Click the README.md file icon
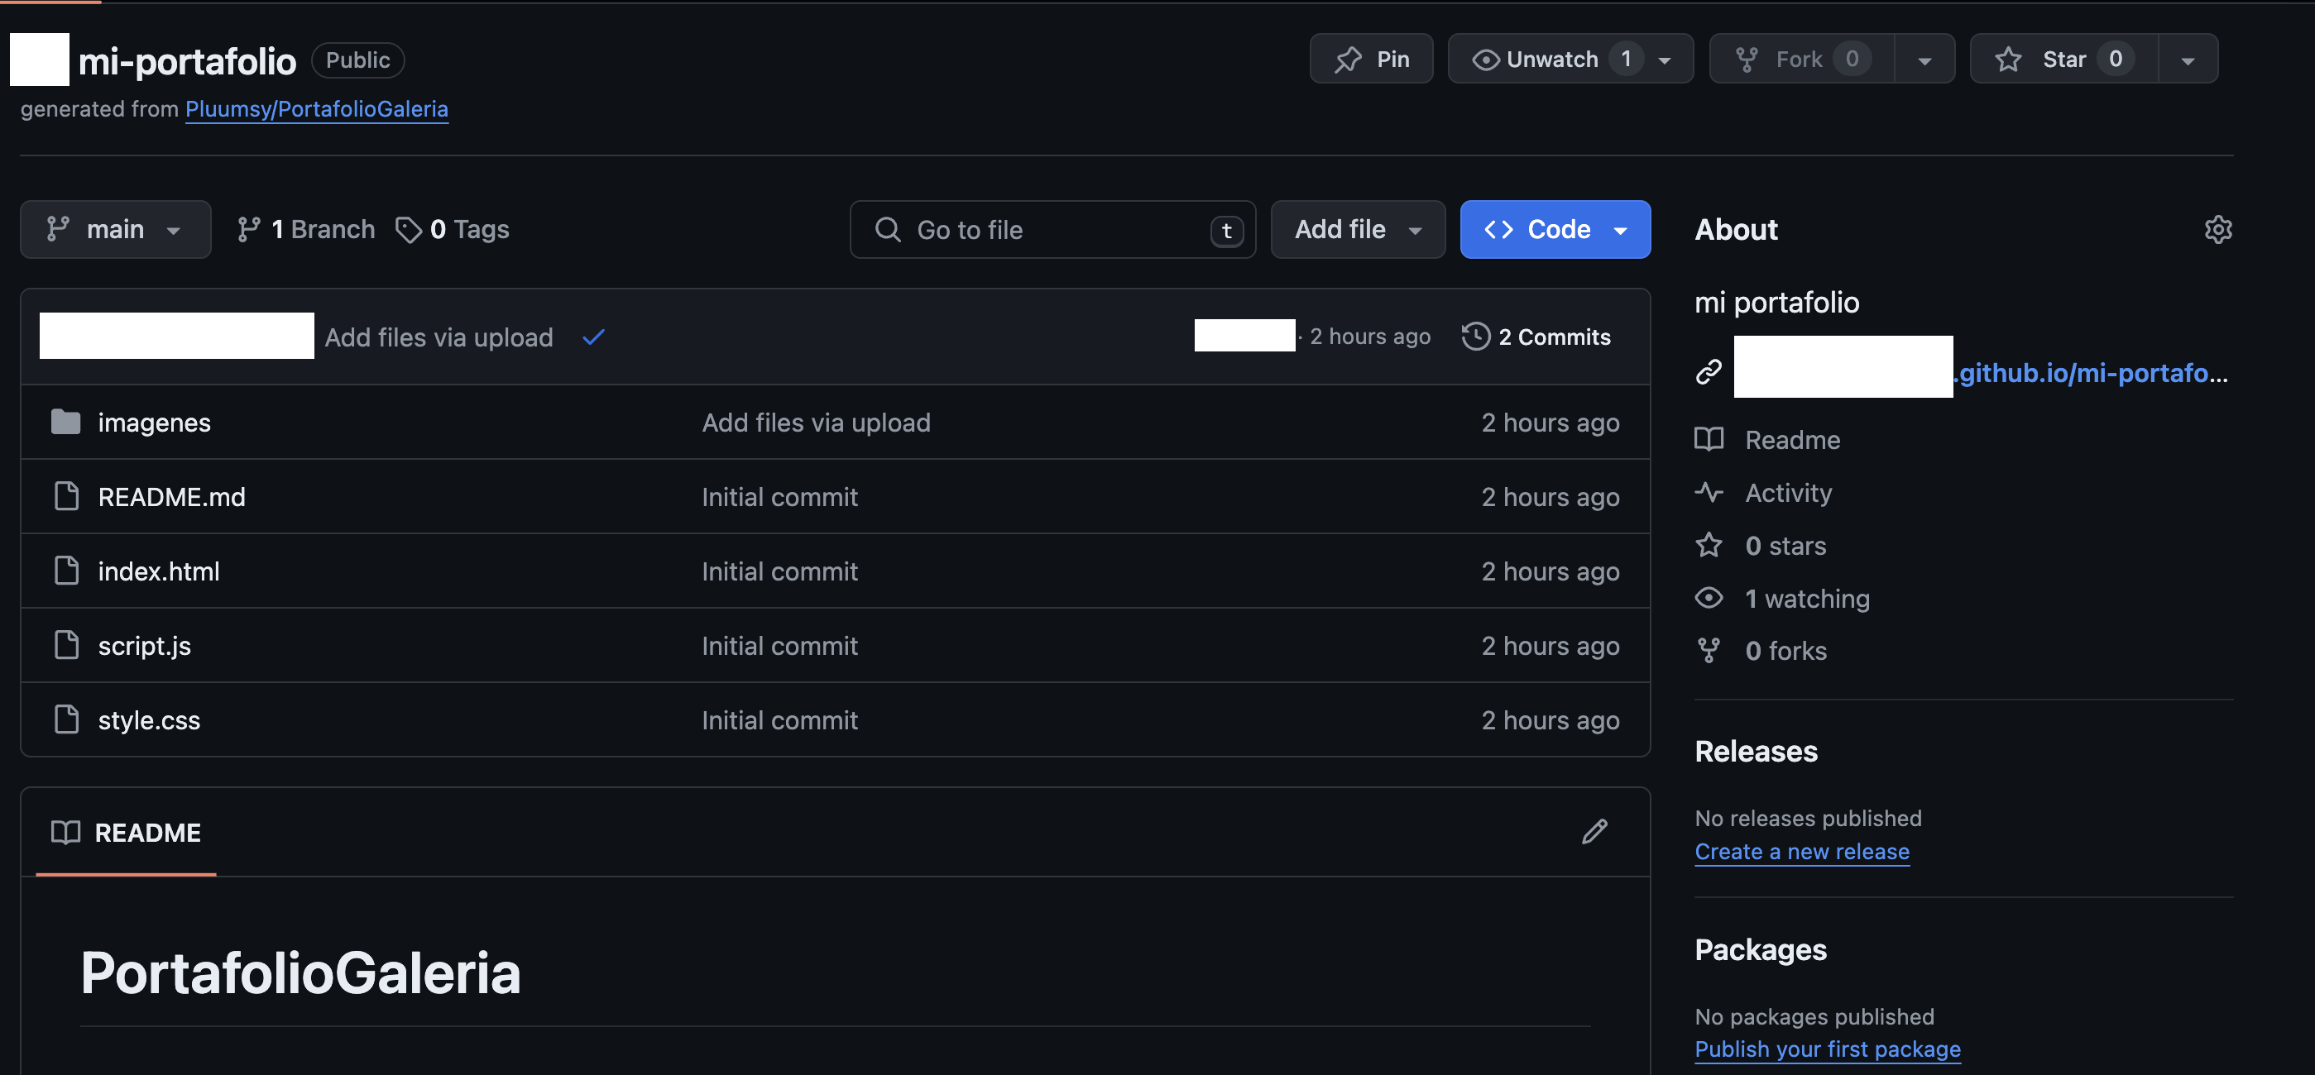The height and width of the screenshot is (1075, 2315). (66, 495)
